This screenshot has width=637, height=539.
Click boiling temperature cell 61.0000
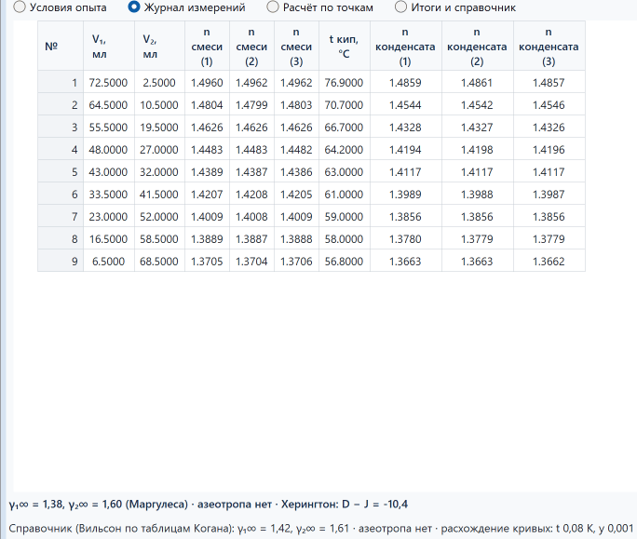[x=345, y=195]
